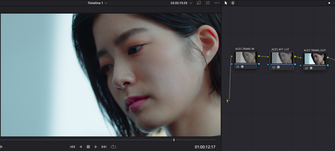Click the 03:00:15:05 timecode at top
The image size is (335, 151).
(x=179, y=3)
